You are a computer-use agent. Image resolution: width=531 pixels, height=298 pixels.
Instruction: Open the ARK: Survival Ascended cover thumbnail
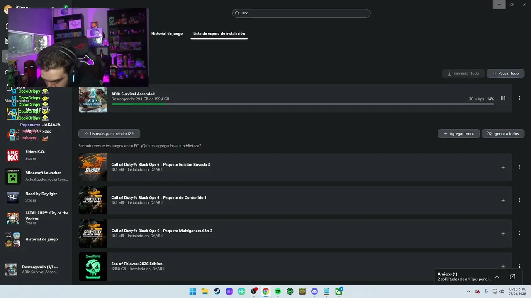coord(93,99)
